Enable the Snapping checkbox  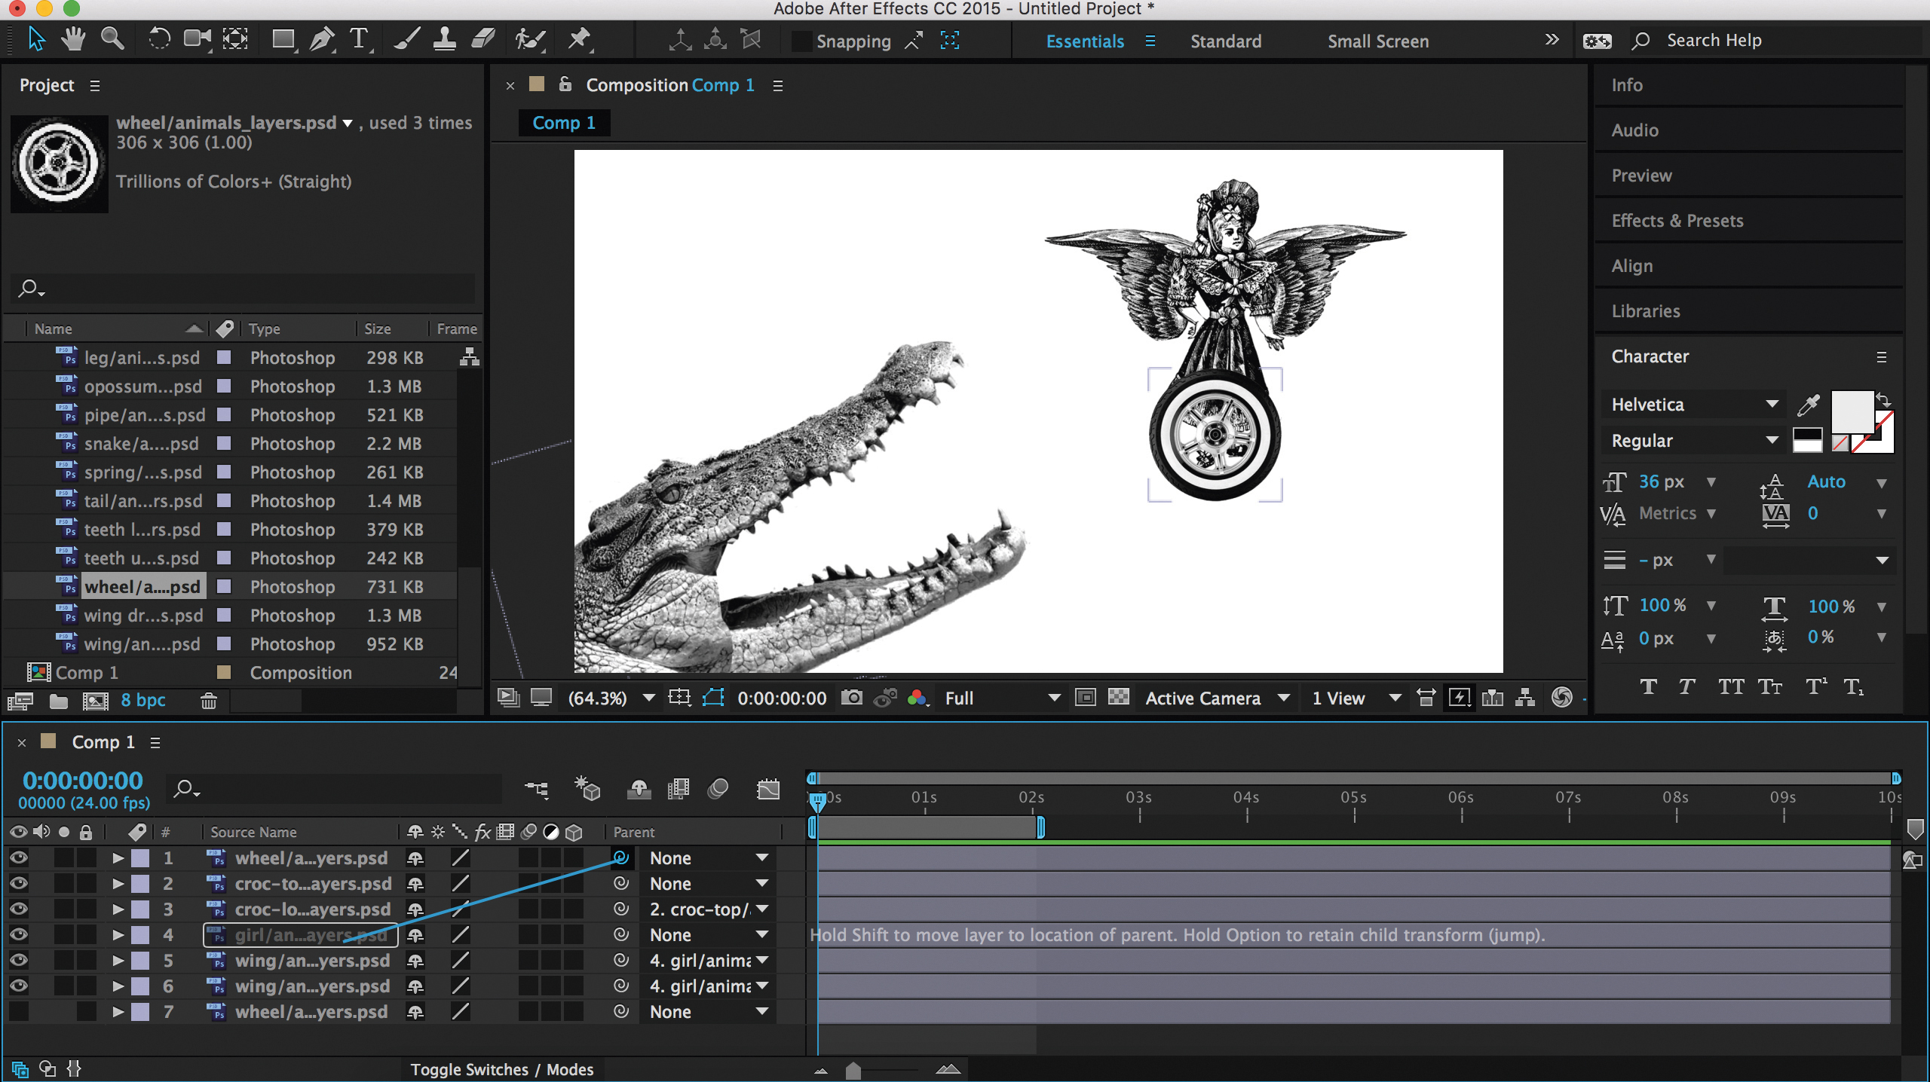point(801,41)
